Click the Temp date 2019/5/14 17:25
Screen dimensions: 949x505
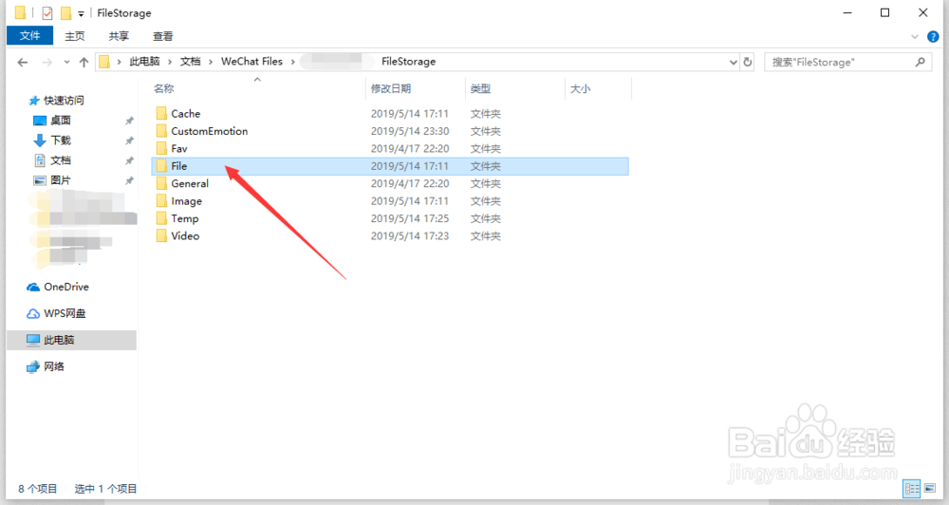pos(410,218)
